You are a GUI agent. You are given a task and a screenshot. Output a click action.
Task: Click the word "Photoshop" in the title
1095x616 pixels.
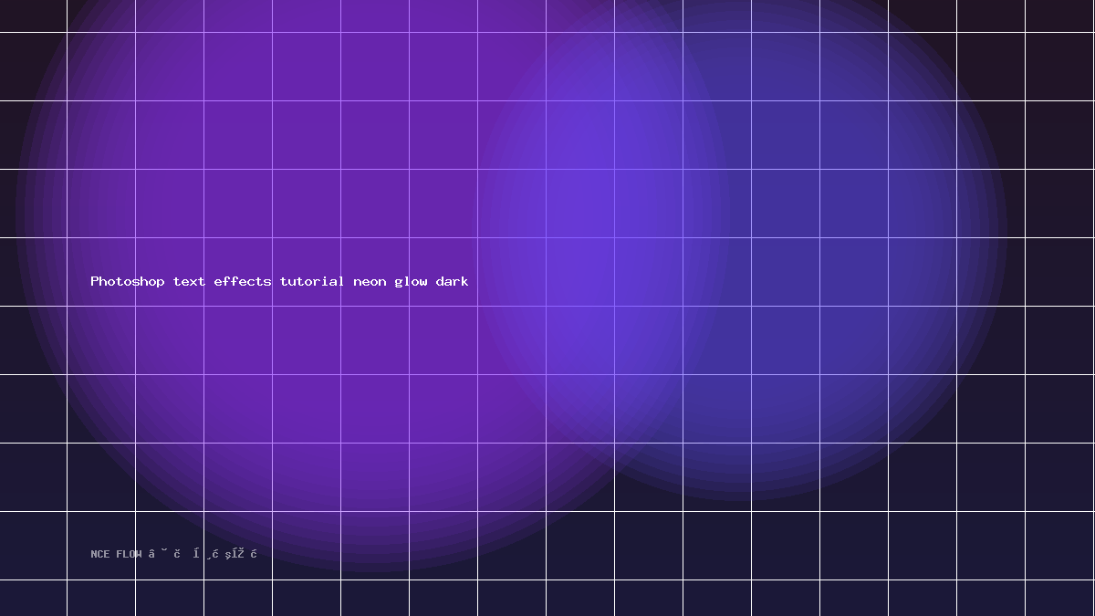(128, 281)
